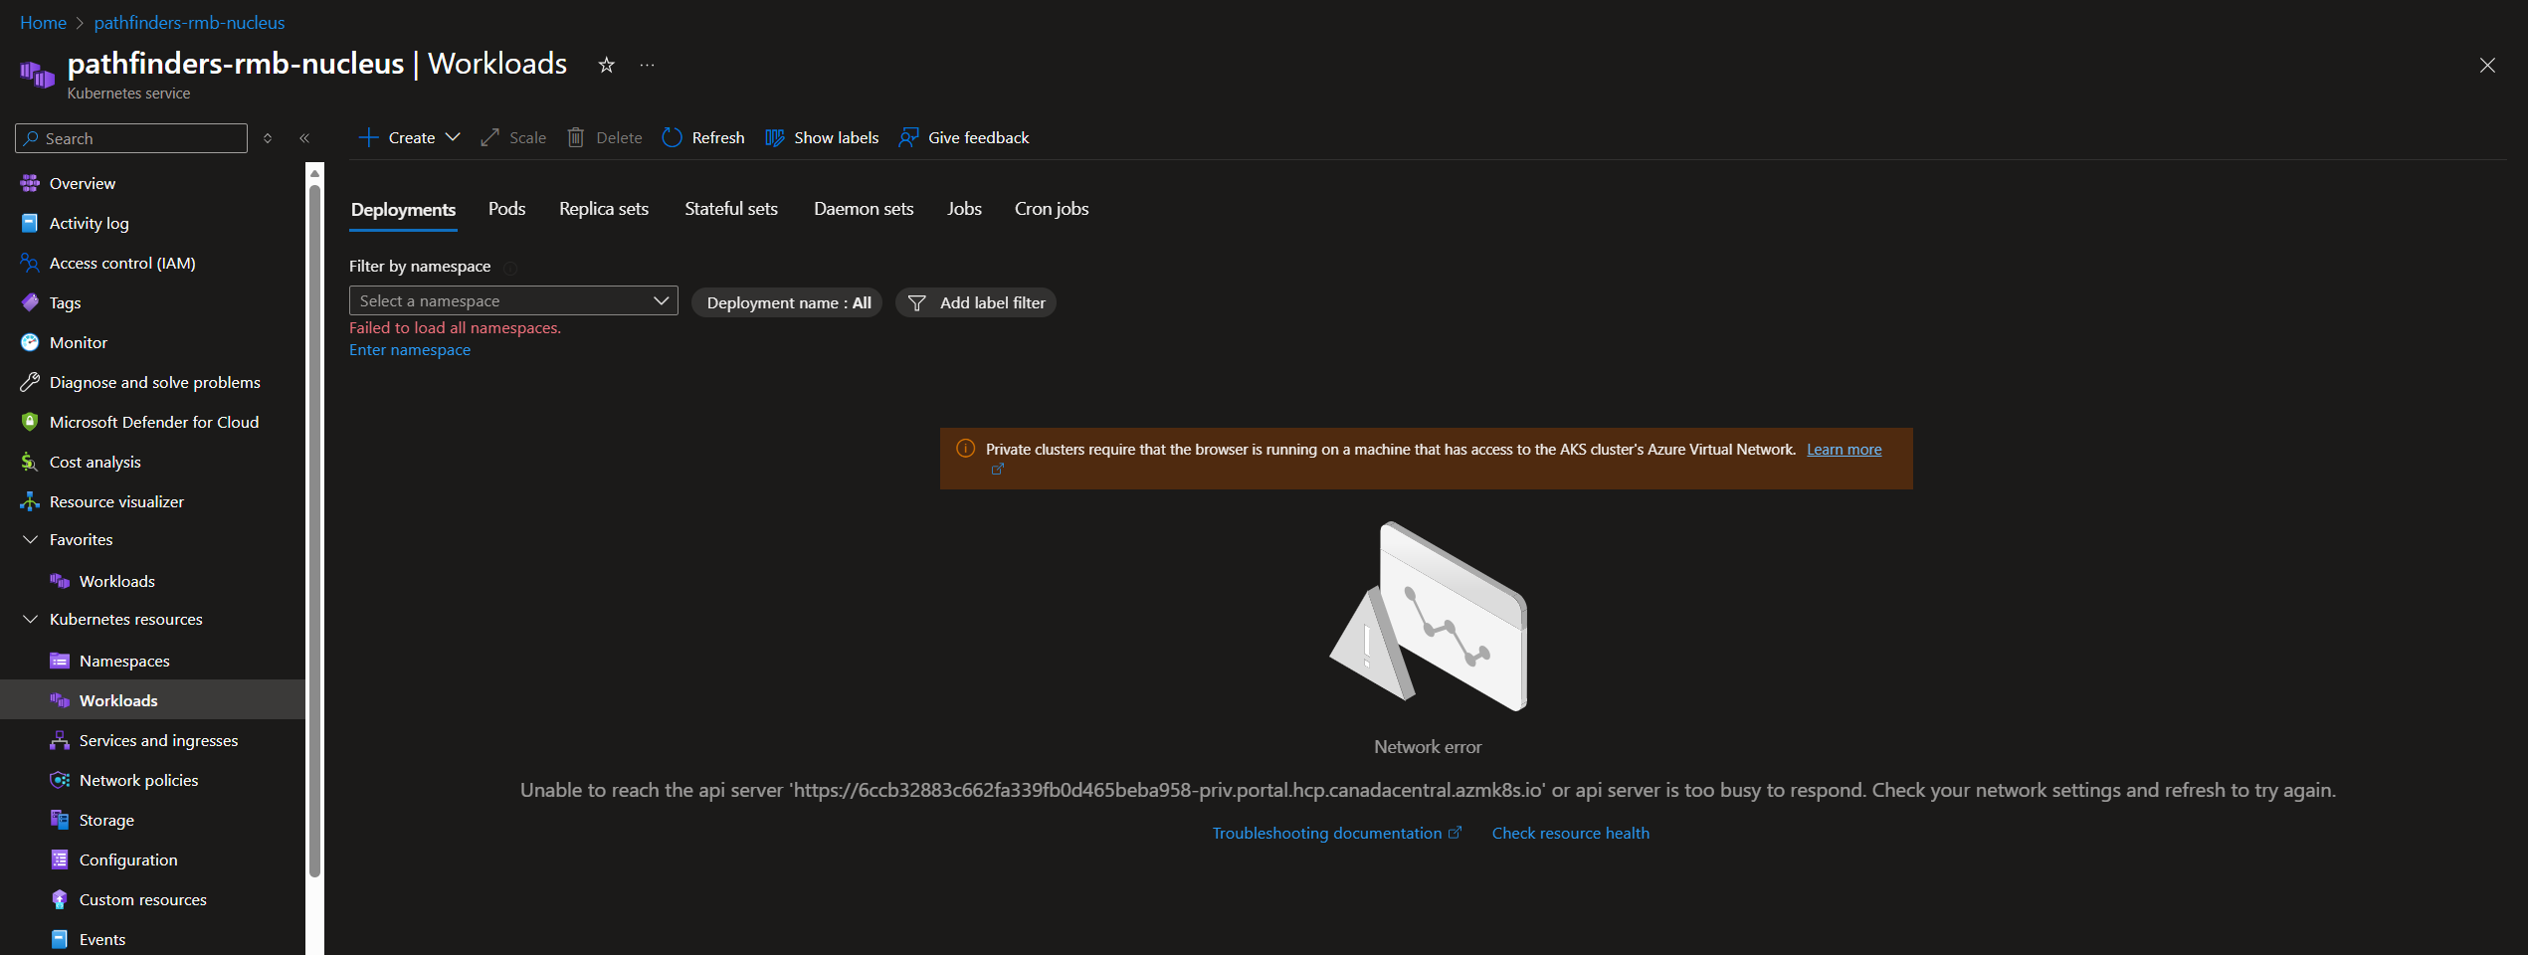Click the expand/collapse all sidebar groups arrows
This screenshot has width=2528, height=955.
(268, 138)
